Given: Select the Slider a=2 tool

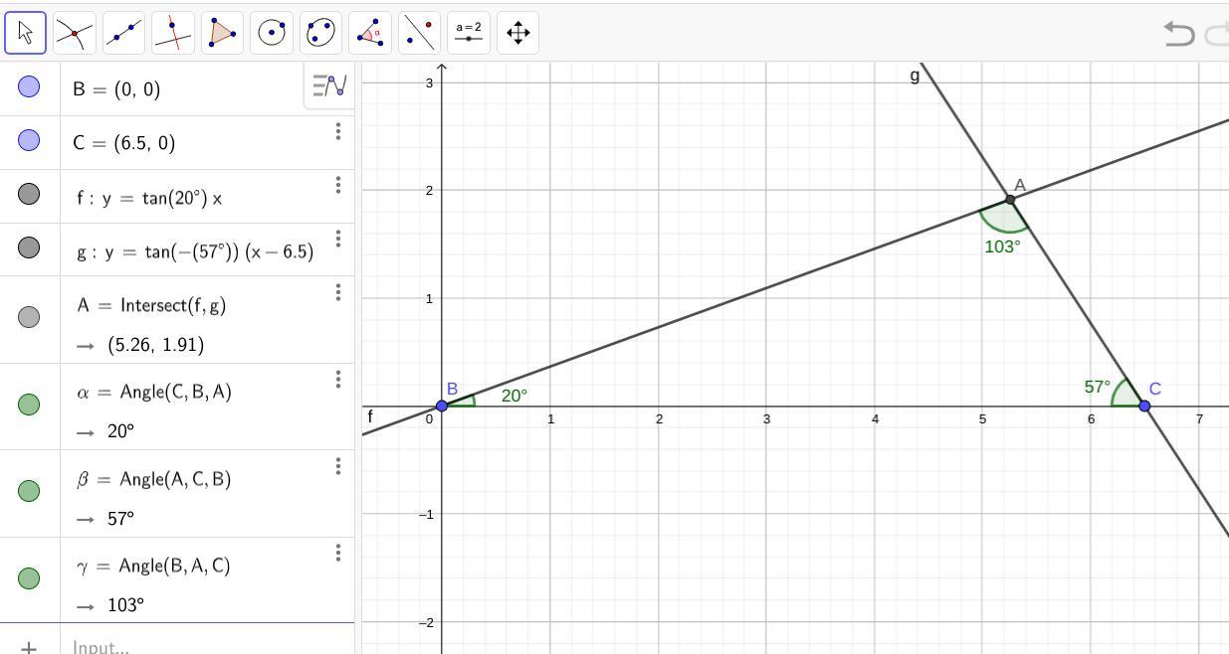Looking at the screenshot, I should point(469,33).
